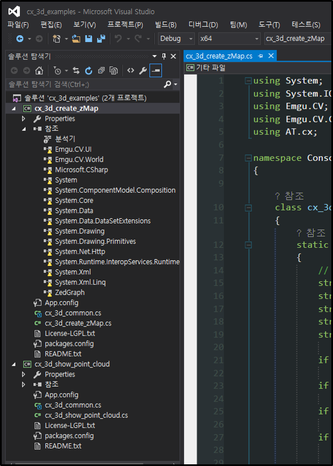Open the 보기(V) menu

(x=85, y=25)
